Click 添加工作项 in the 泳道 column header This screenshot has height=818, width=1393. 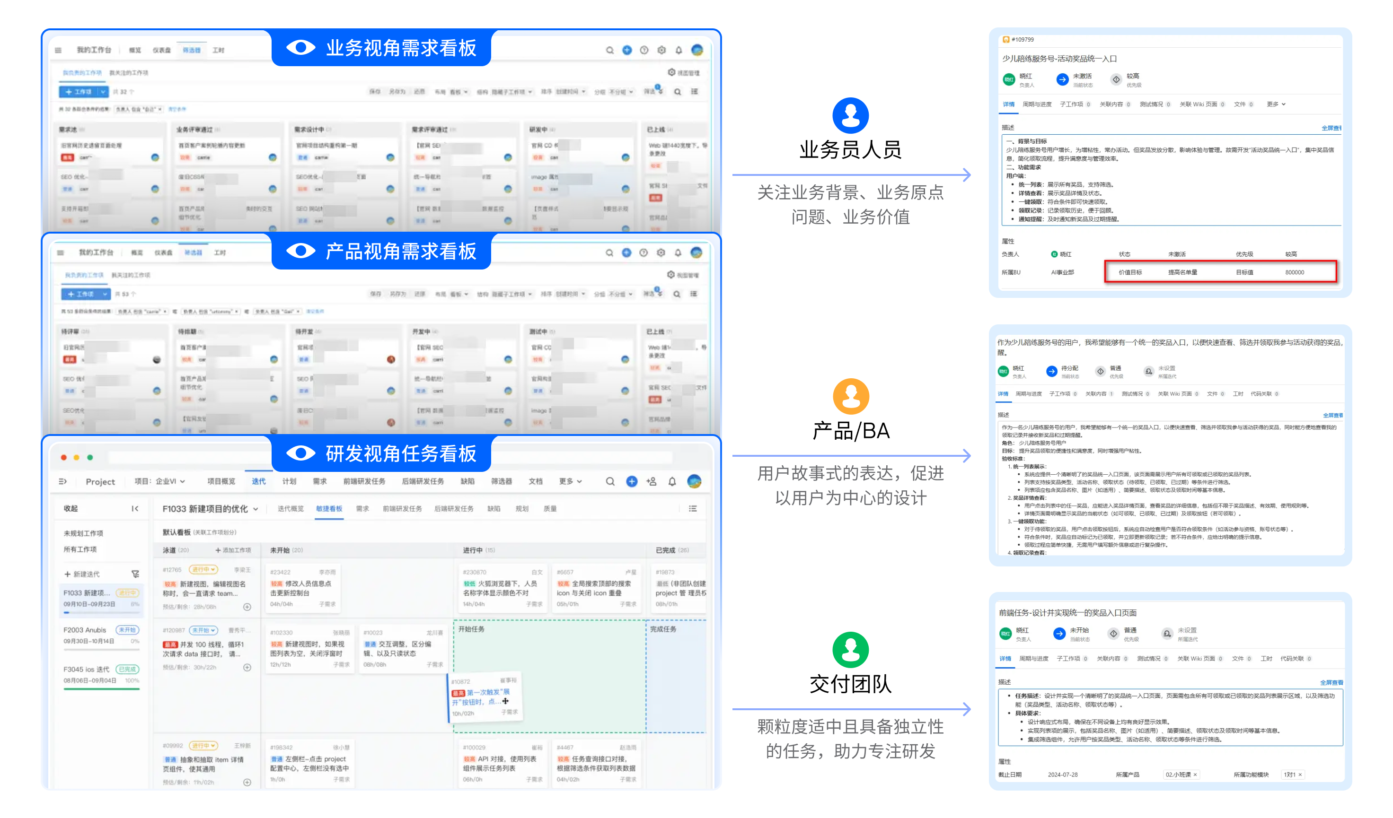click(233, 550)
